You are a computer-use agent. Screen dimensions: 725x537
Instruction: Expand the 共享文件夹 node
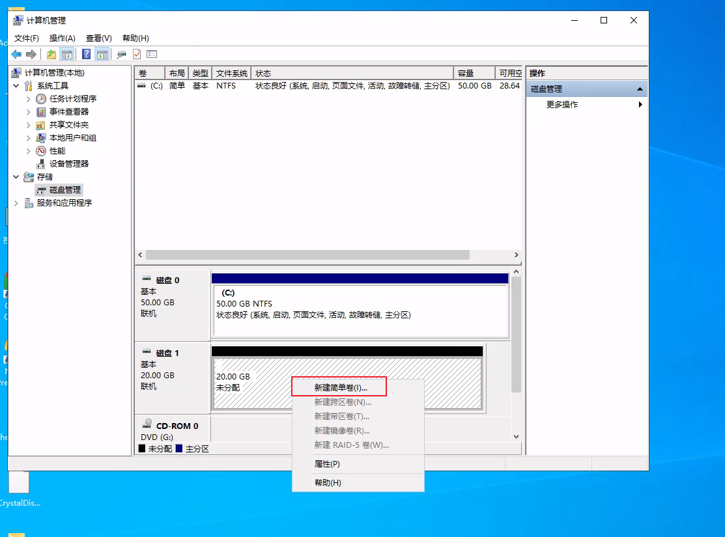point(28,125)
